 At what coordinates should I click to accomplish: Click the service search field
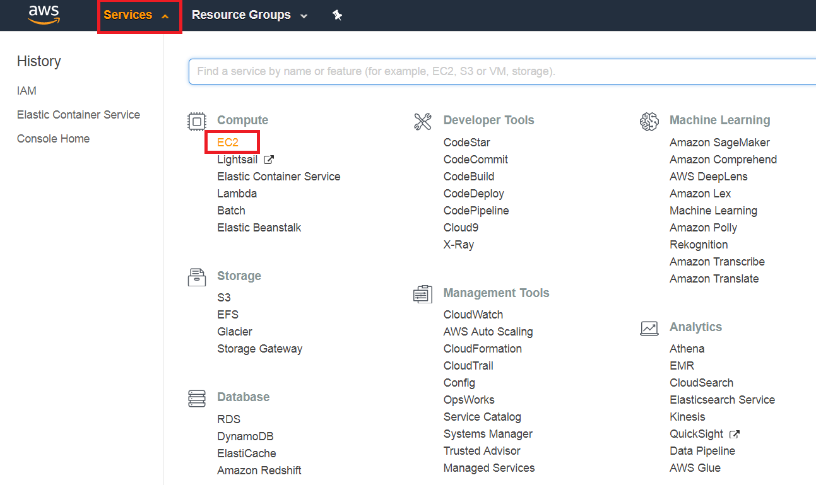point(442,71)
